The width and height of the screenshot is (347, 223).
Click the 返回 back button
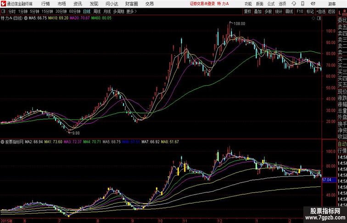[x=331, y=11]
